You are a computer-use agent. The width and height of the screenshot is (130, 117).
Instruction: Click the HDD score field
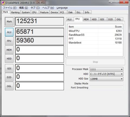[x=40, y=58]
